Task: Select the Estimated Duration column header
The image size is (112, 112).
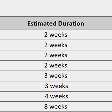Action: point(56,23)
